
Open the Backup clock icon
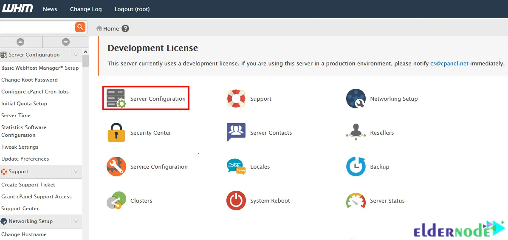tap(356, 167)
